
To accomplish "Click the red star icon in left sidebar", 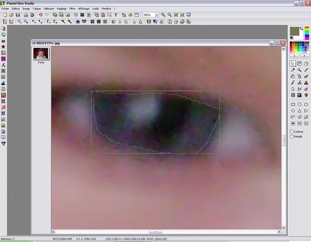I will point(3,47).
